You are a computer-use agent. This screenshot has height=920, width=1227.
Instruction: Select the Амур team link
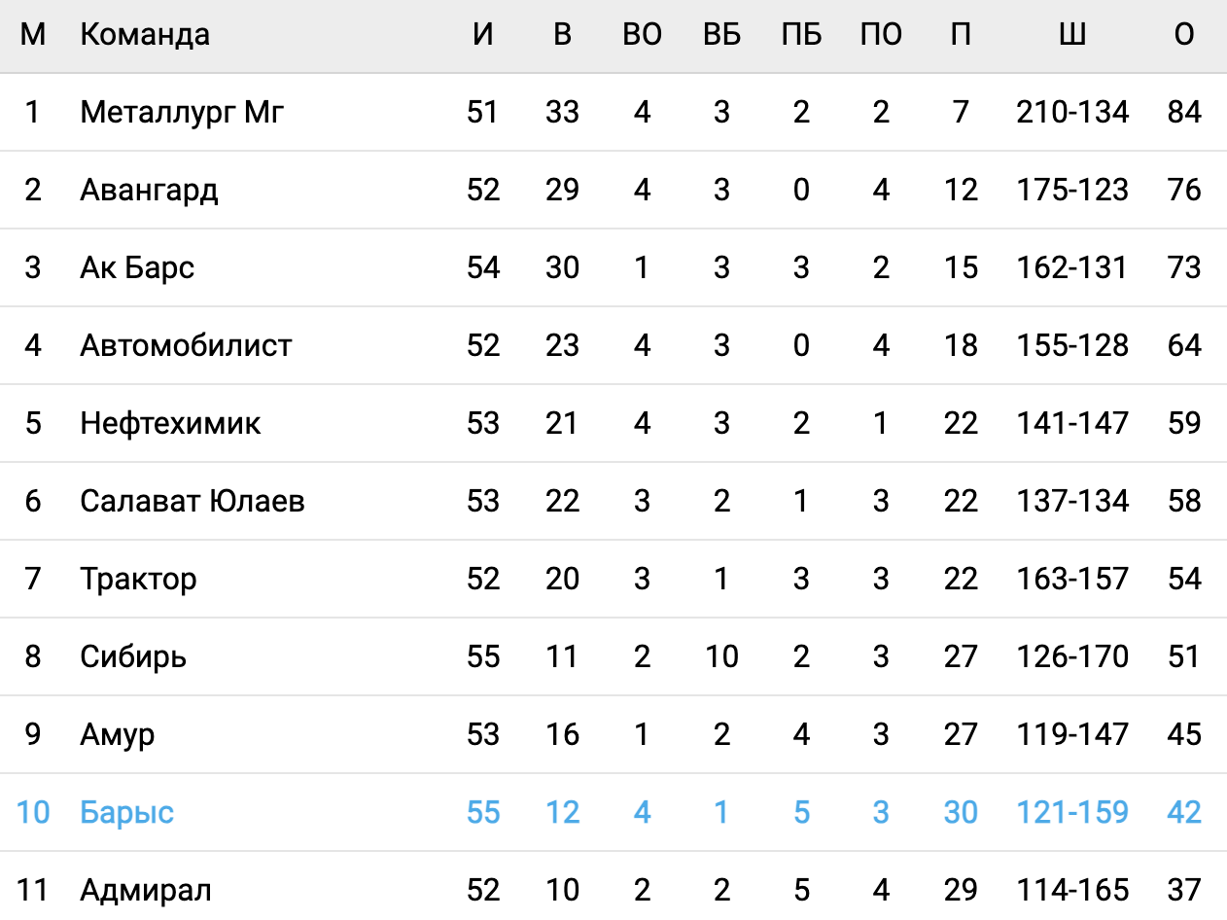[117, 734]
